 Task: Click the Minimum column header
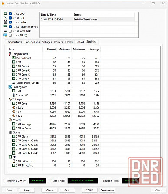(x=64, y=49)
